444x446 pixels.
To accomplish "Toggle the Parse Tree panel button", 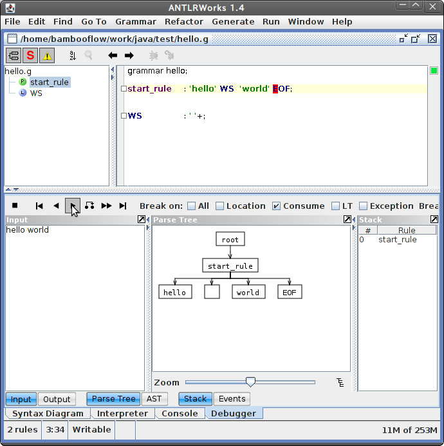I will pos(113,398).
